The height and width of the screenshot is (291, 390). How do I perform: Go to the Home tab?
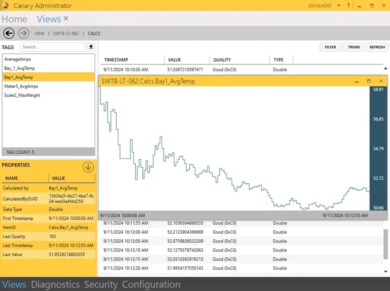click(x=14, y=19)
